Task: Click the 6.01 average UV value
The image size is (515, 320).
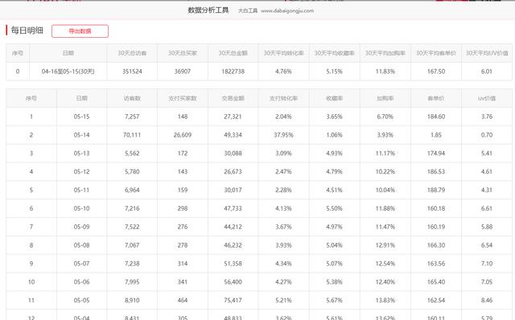Action: coord(487,72)
